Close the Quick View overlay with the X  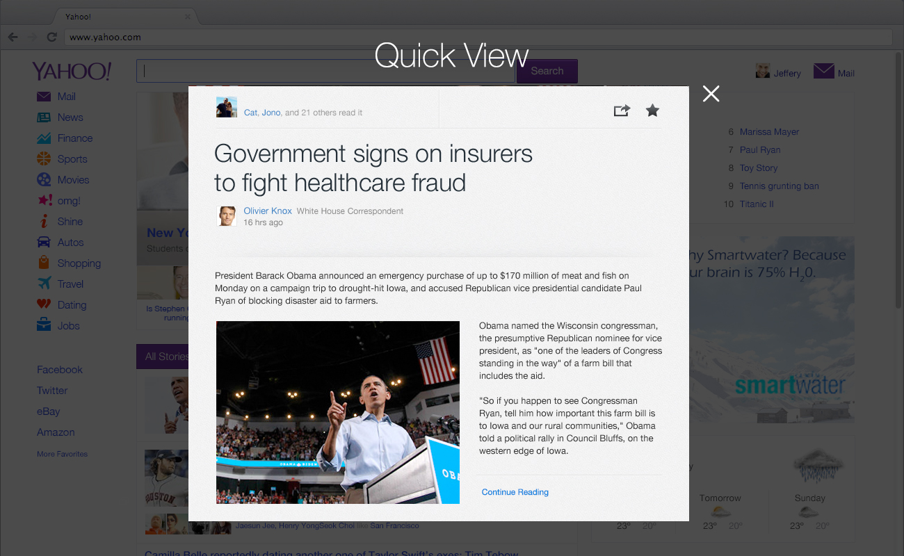click(x=711, y=94)
